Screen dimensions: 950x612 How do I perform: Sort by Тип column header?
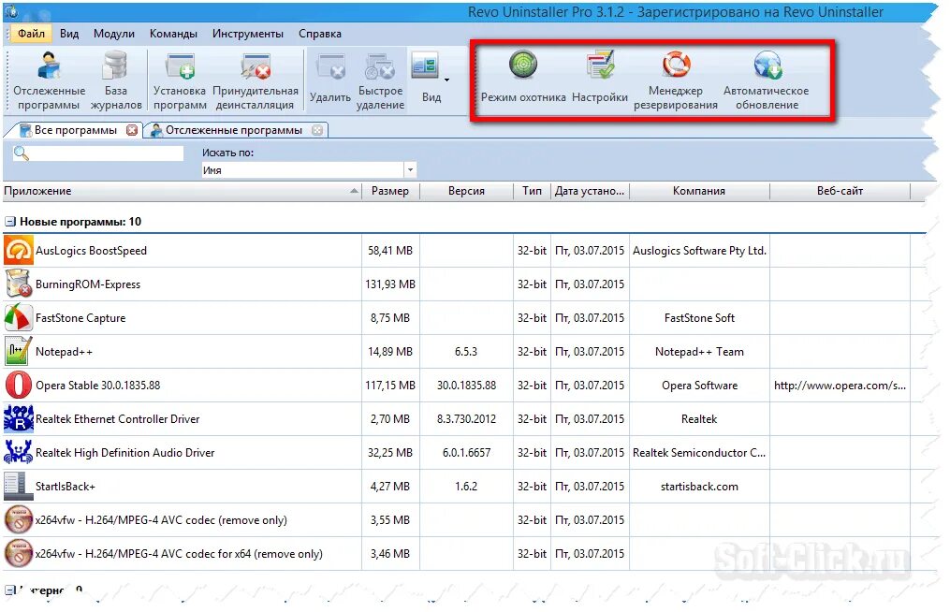532,191
